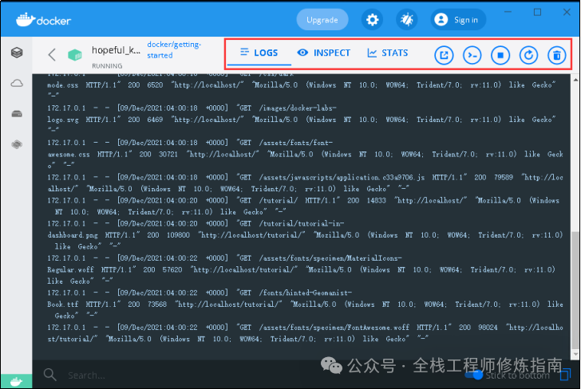581x389 pixels.
Task: Stop the running container
Action: click(x=500, y=56)
